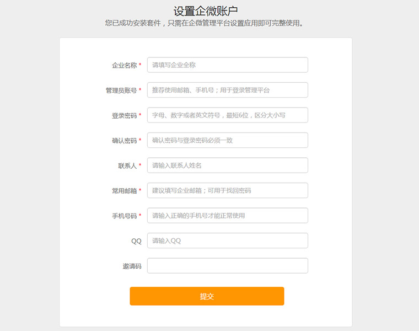The height and width of the screenshot is (331, 419).
Task: Click the 手机号码 label text
Action: [124, 216]
